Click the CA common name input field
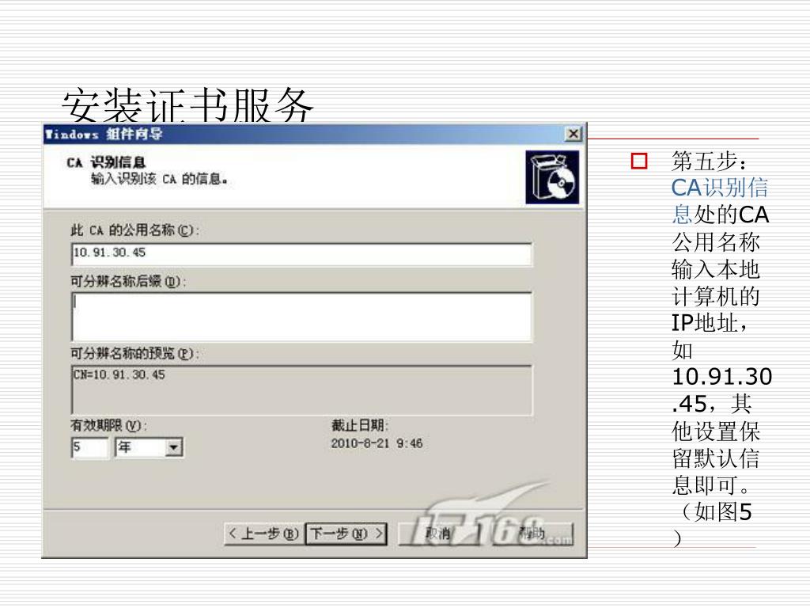810x608 pixels. click(301, 253)
